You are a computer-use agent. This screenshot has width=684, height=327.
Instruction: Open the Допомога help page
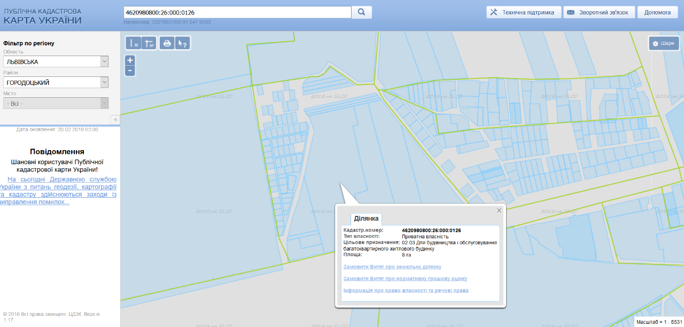(657, 12)
